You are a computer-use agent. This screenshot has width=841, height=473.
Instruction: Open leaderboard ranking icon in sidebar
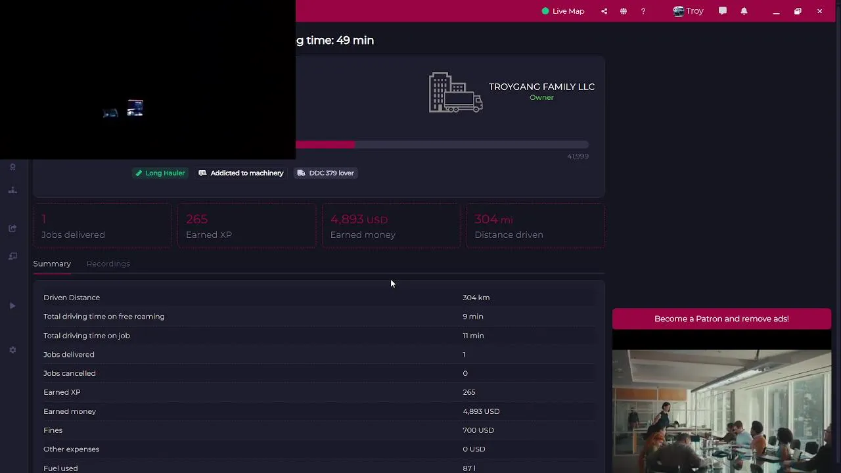12,191
